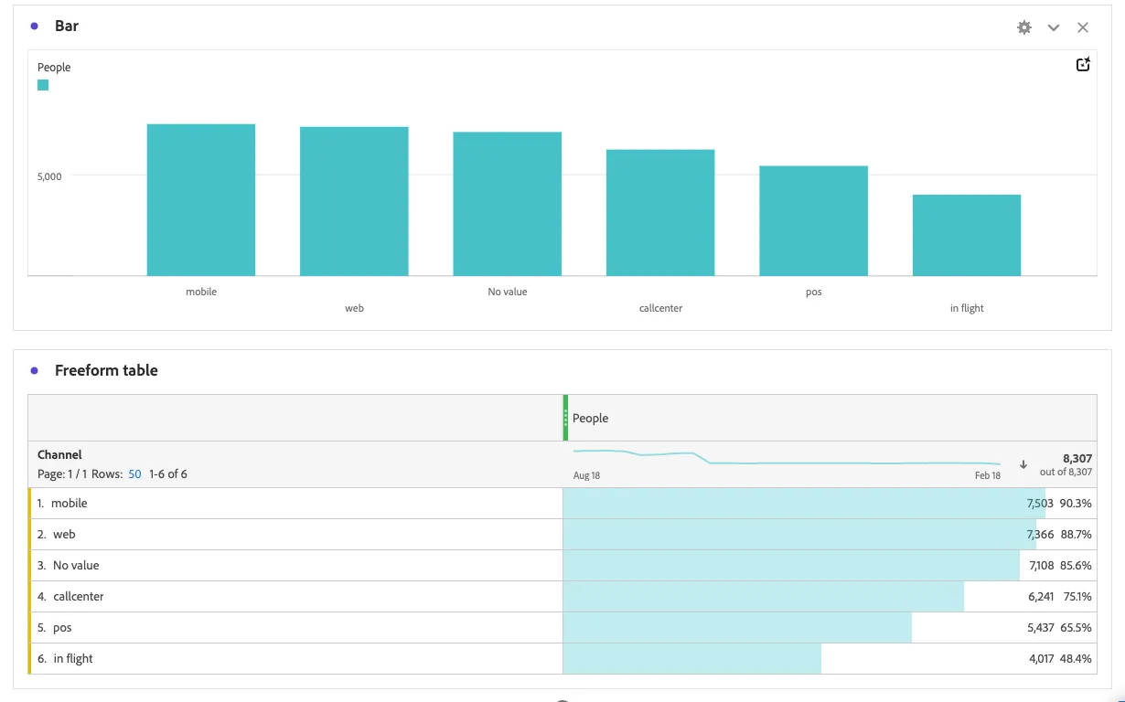Click the Bar panel title

67,27
